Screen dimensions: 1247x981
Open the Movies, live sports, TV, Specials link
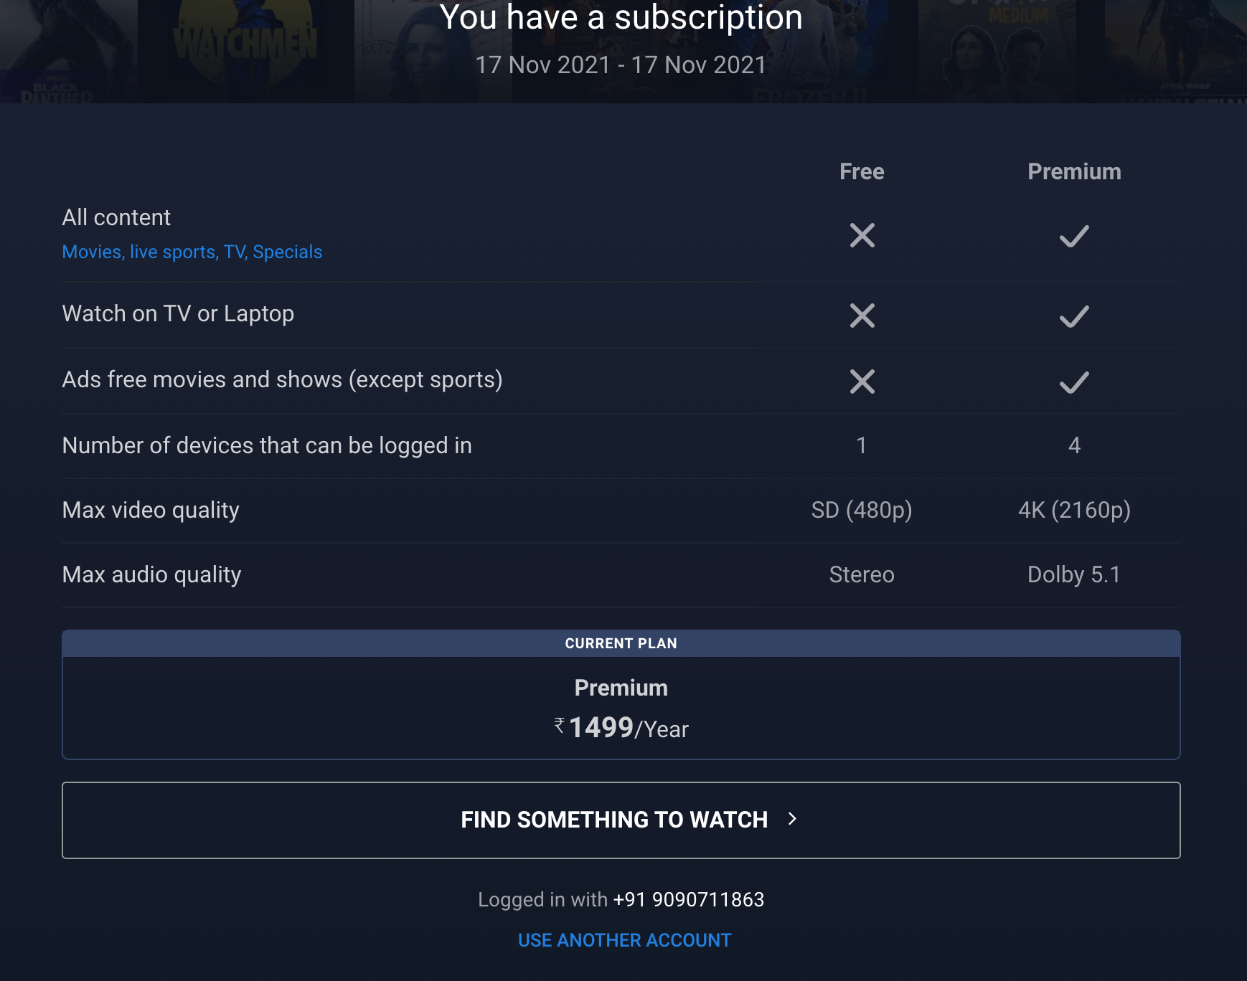[192, 252]
